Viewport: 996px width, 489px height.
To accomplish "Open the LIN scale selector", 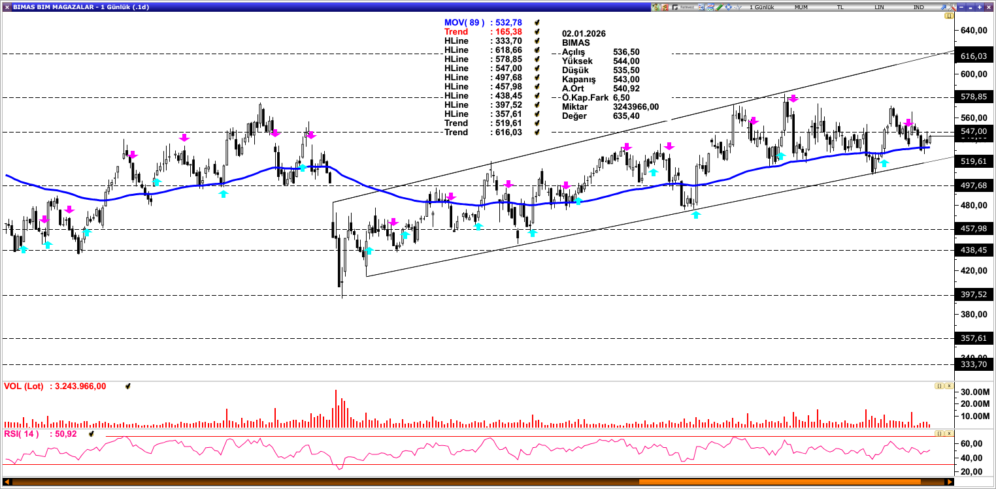I will (x=880, y=7).
